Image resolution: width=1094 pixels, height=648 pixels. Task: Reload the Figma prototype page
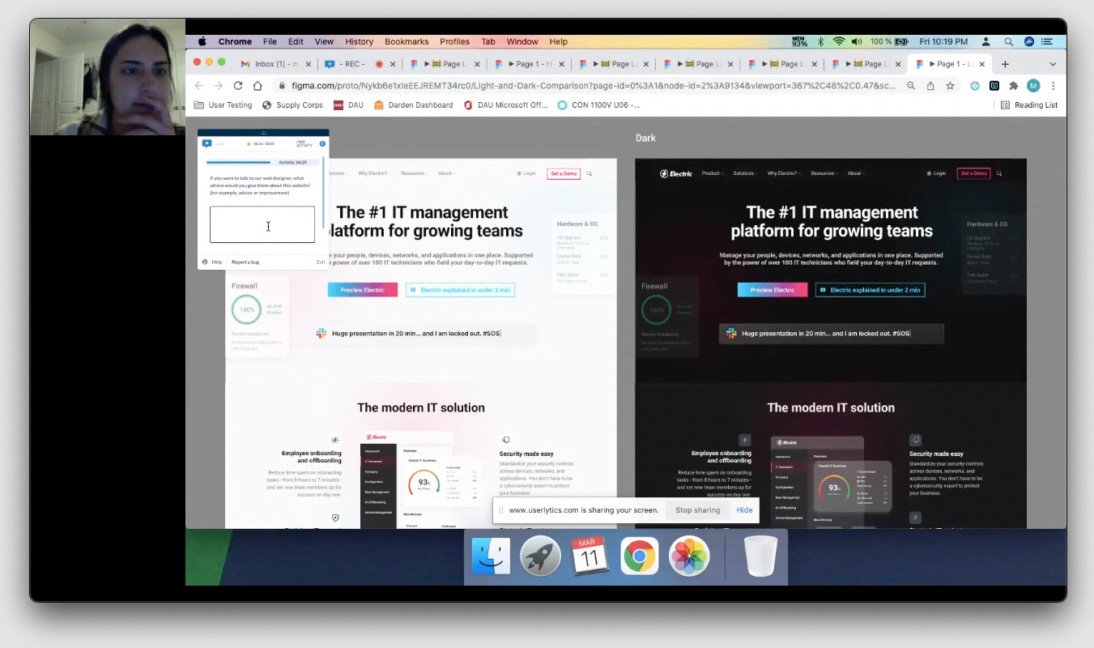(x=238, y=86)
